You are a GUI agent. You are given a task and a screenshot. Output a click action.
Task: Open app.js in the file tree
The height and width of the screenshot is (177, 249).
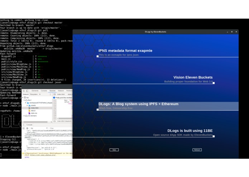(x=32, y=110)
